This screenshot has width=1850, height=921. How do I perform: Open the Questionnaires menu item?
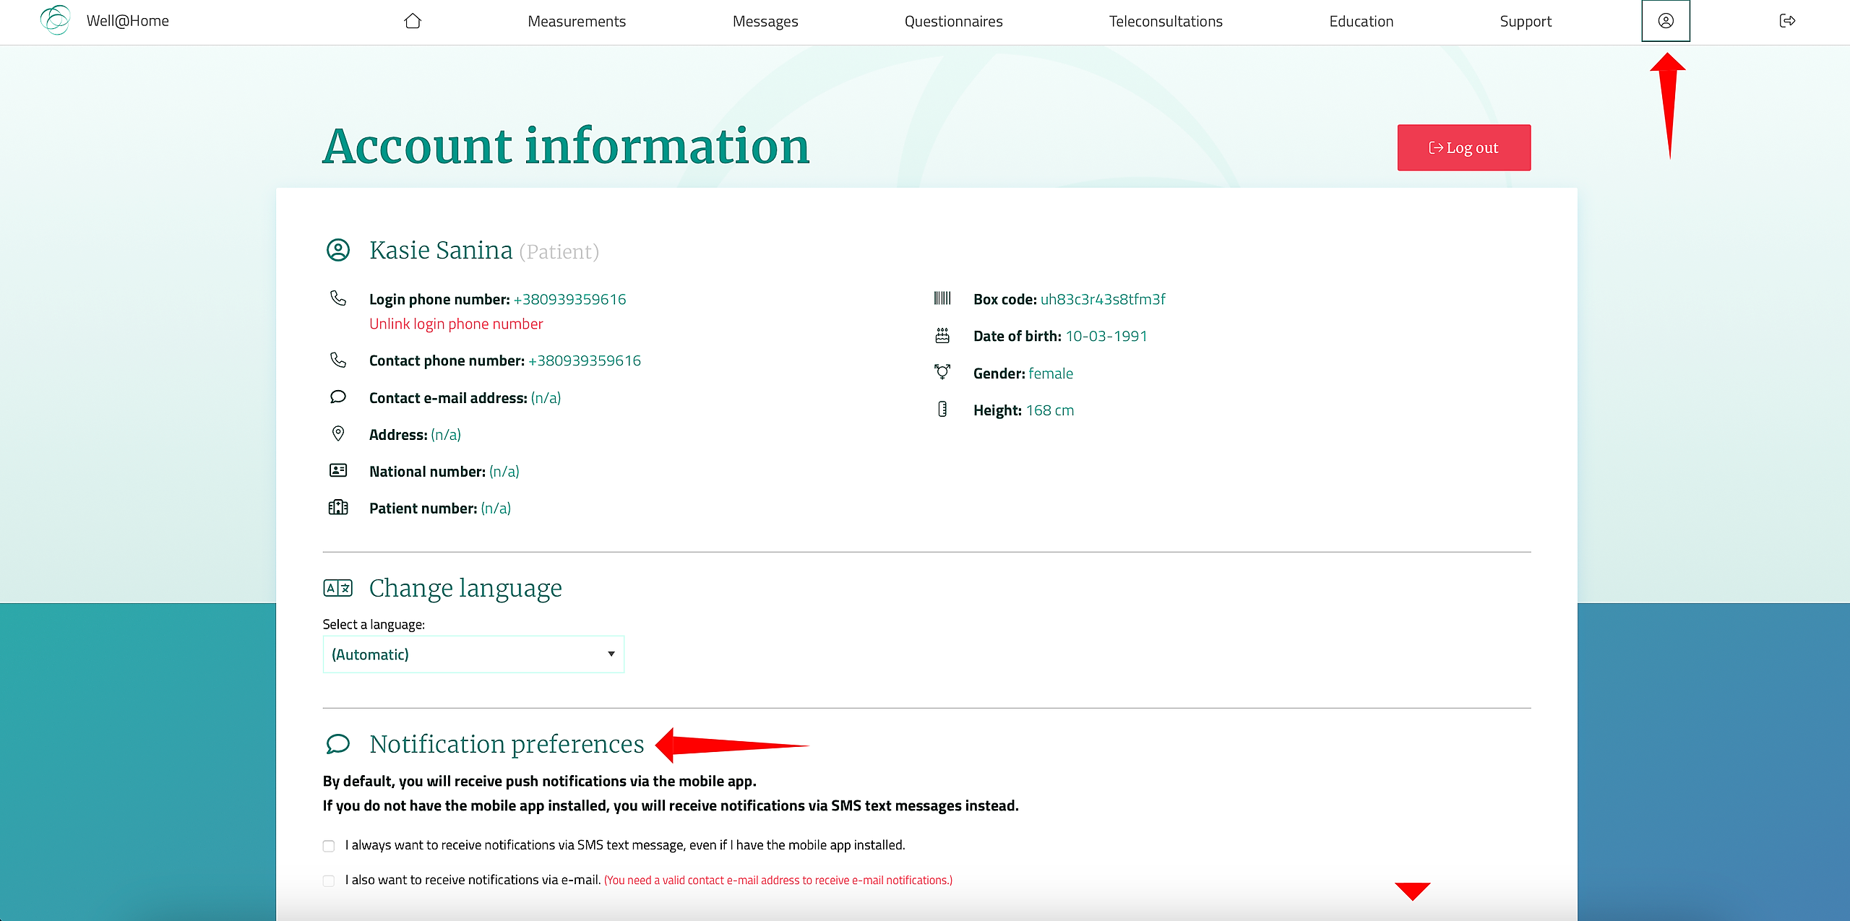(953, 22)
